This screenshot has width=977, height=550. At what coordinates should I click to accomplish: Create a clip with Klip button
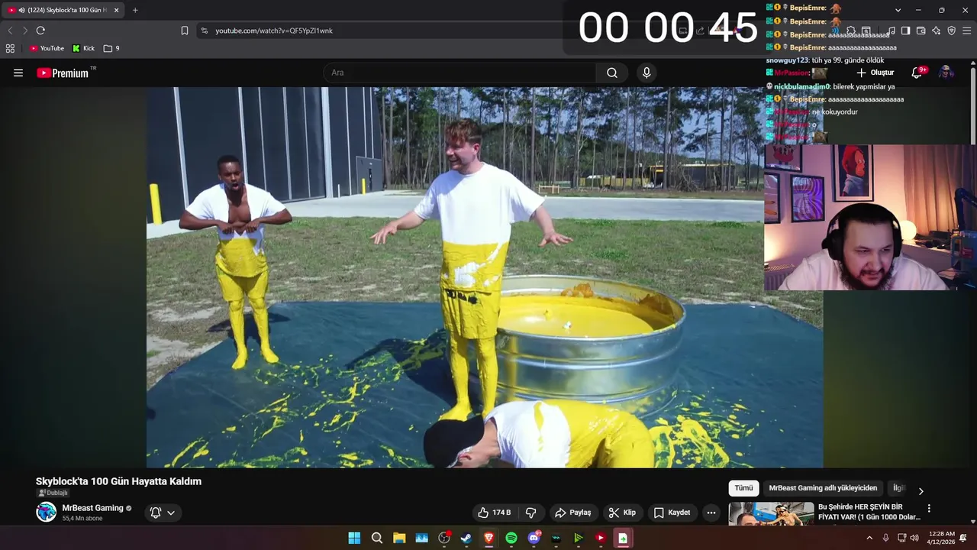click(622, 513)
